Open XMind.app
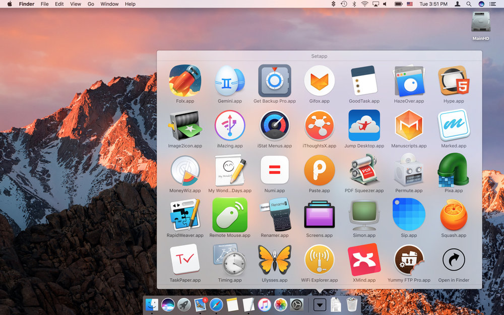The height and width of the screenshot is (315, 504). point(364,260)
